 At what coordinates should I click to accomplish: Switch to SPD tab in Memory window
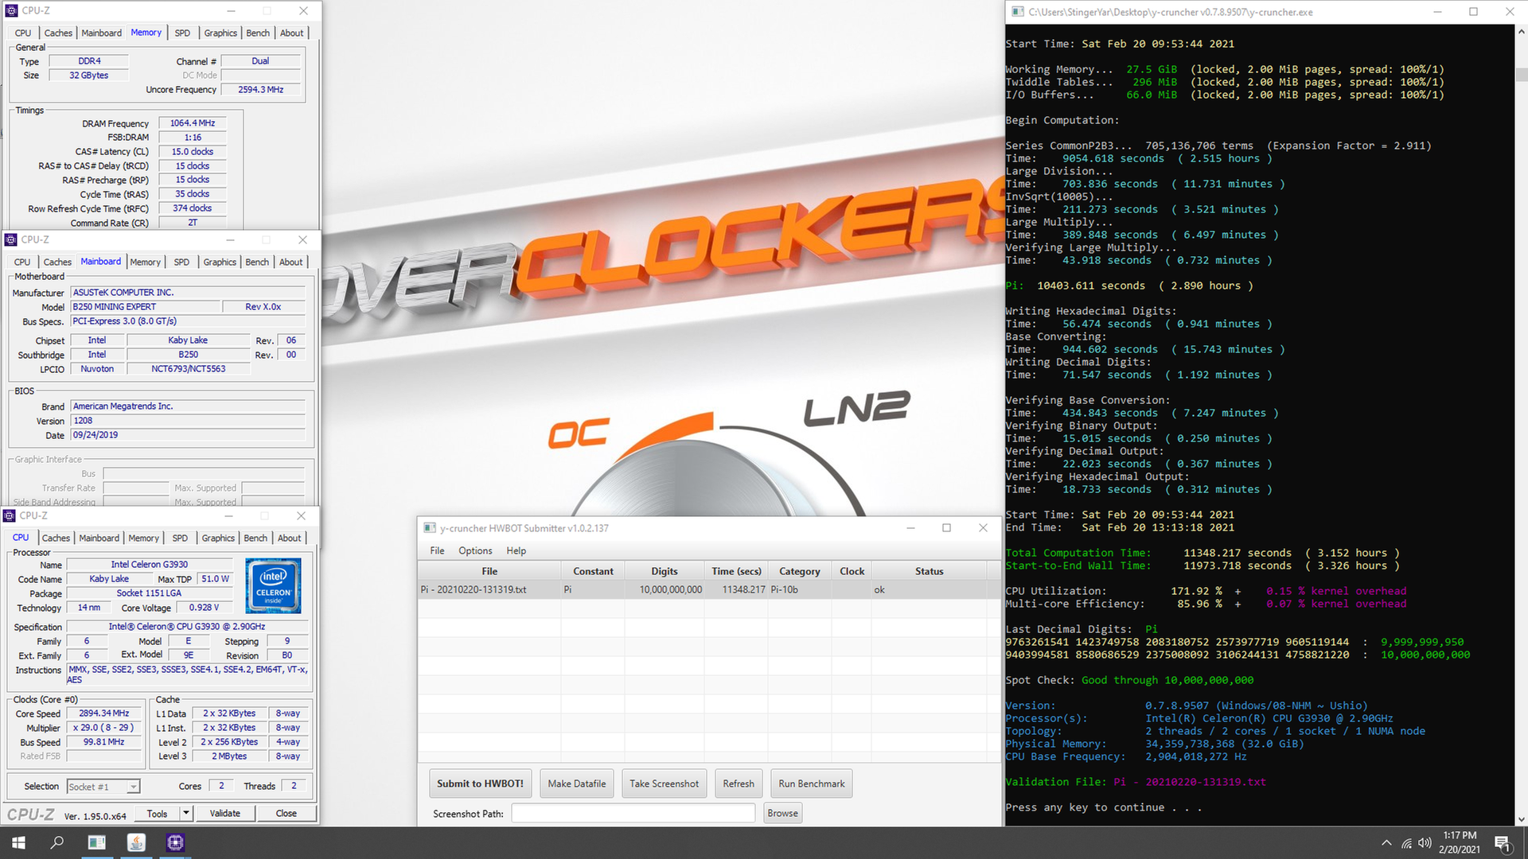point(182,33)
